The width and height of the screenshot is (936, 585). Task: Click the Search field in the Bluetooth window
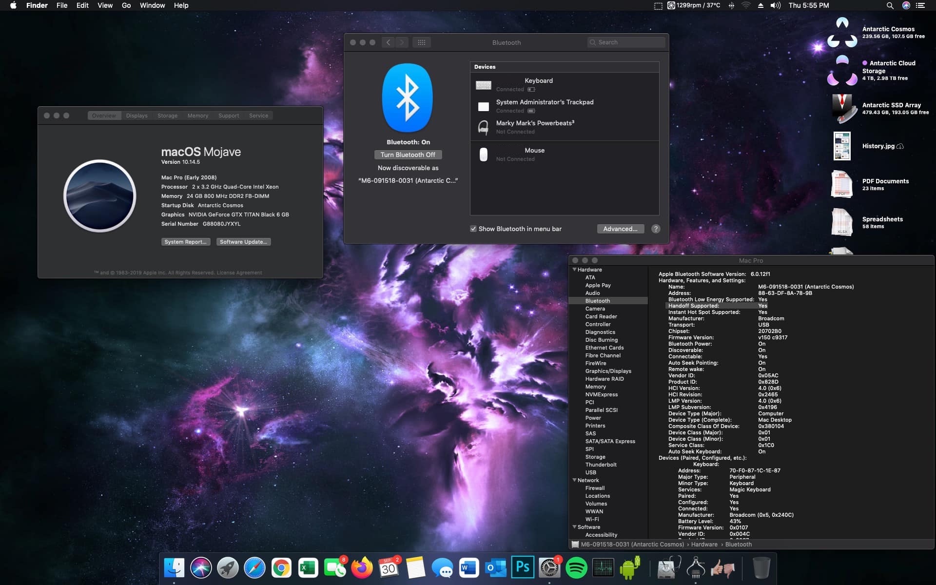(626, 42)
